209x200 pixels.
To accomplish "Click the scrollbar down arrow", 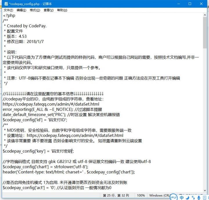I will point(205,190).
